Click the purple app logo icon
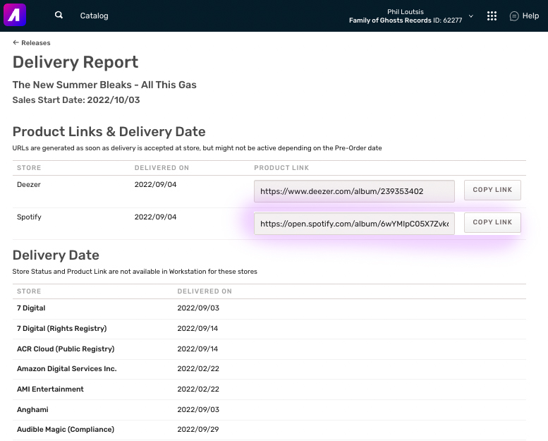 [x=15, y=15]
